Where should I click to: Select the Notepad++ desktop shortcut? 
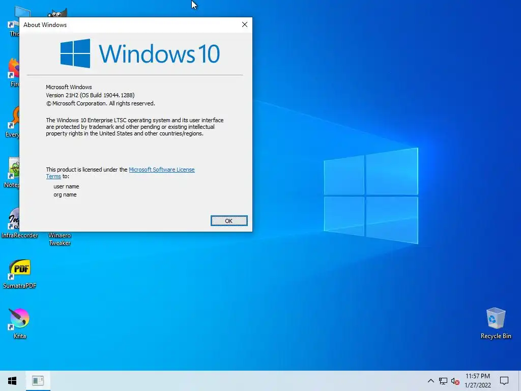[13, 173]
